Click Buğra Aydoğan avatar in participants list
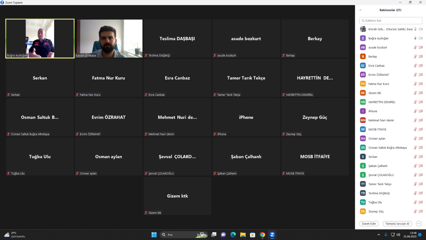 tap(363, 38)
